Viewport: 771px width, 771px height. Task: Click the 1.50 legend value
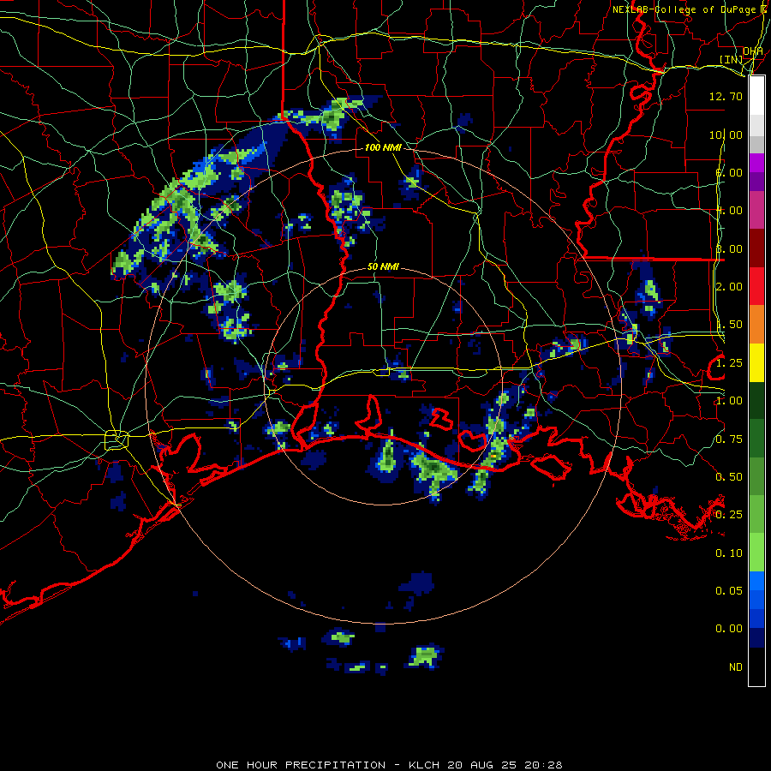click(729, 325)
